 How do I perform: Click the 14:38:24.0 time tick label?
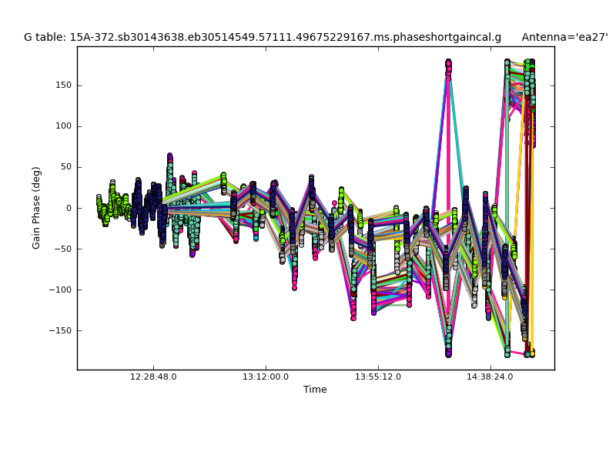tap(490, 377)
